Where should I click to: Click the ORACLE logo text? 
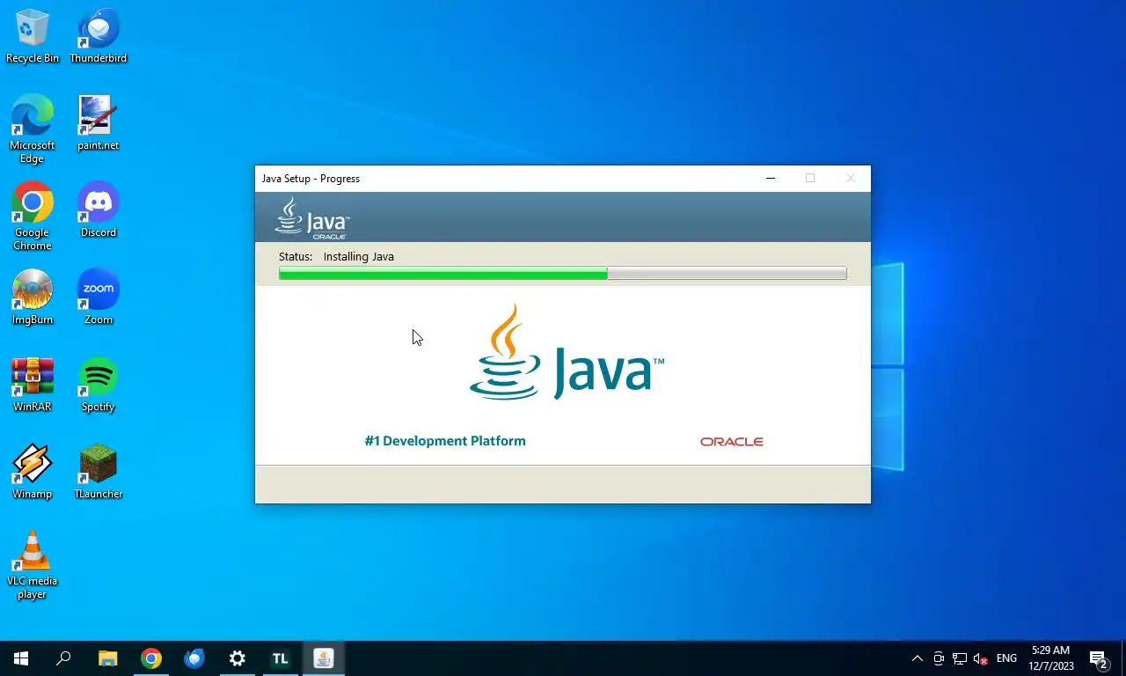click(732, 442)
